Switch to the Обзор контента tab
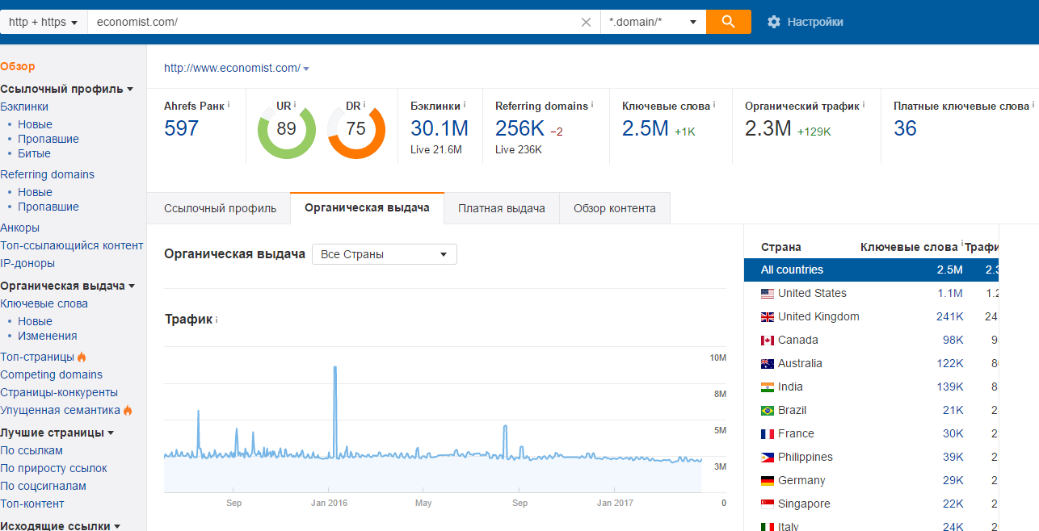Viewport: 1039px width, 531px height. coord(614,208)
